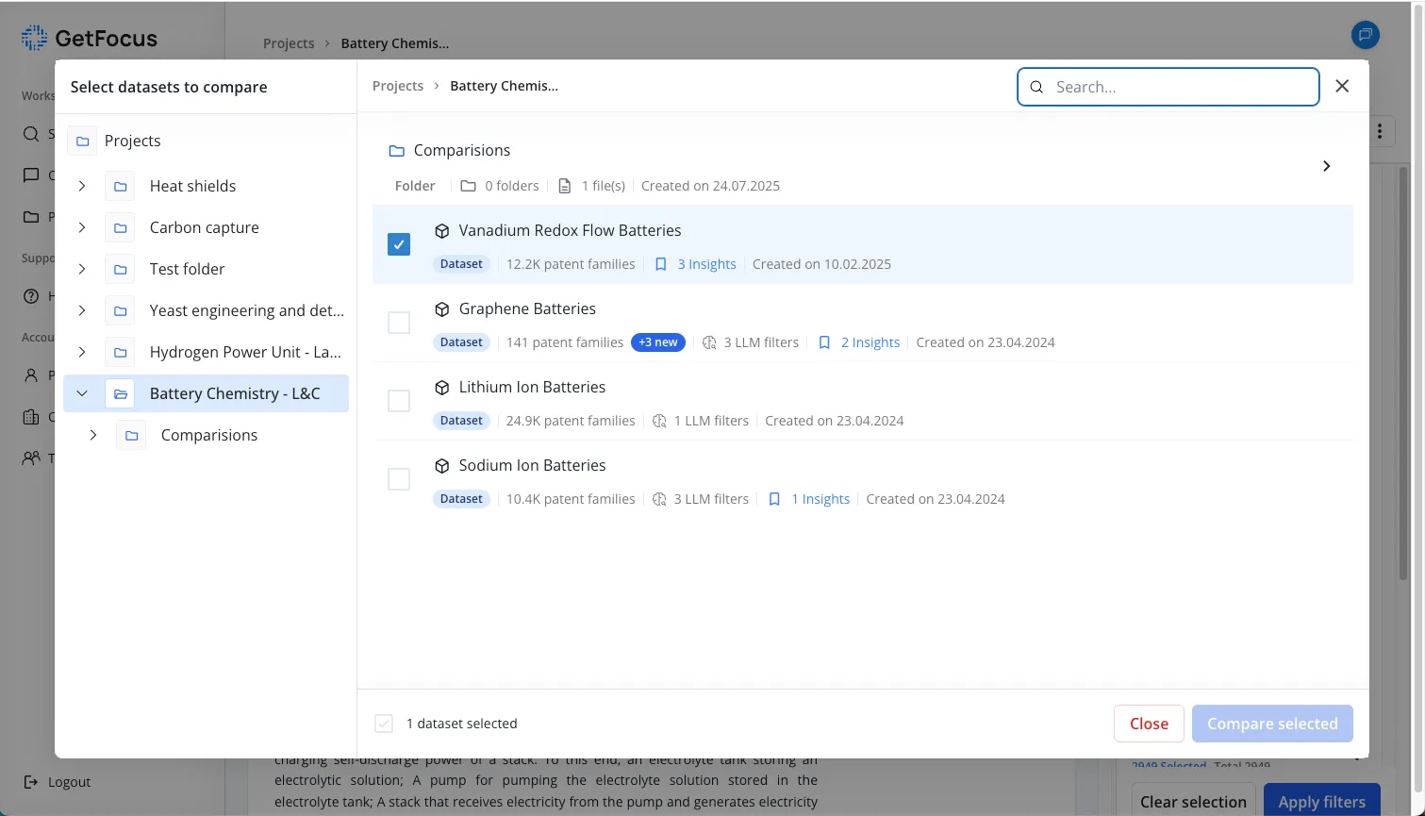The width and height of the screenshot is (1425, 816).
Task: Click the Battery Chemistry open-folder icon
Action: 120,393
